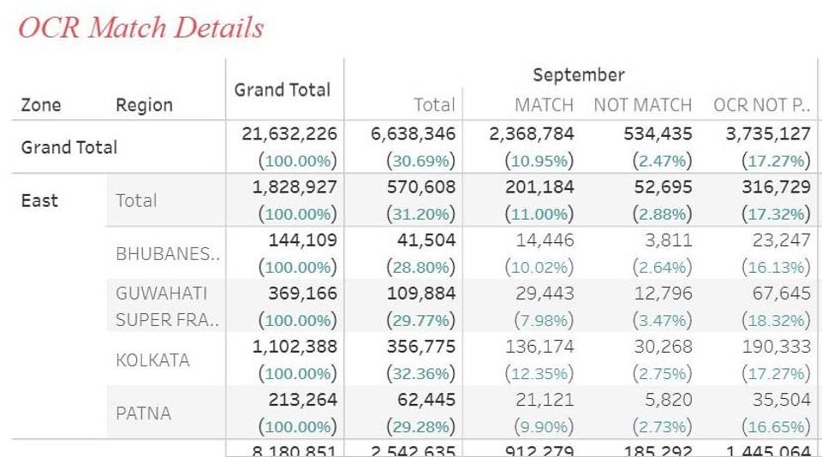
Task: Click the MATCH column header
Action: click(x=544, y=105)
